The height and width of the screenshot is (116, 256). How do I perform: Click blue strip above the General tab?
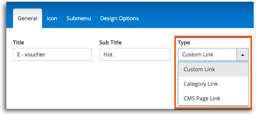27,5
